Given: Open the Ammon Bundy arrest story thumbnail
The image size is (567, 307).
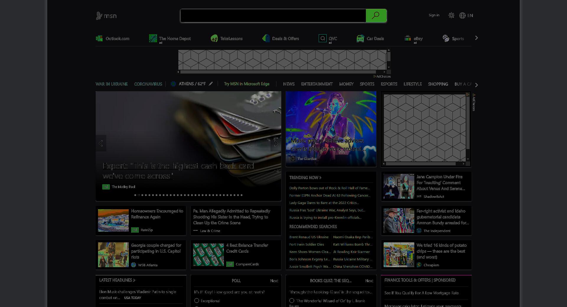Looking at the screenshot, I should [x=399, y=221].
